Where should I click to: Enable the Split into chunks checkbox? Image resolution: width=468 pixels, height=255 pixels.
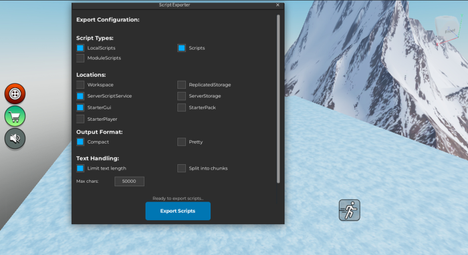pos(181,168)
